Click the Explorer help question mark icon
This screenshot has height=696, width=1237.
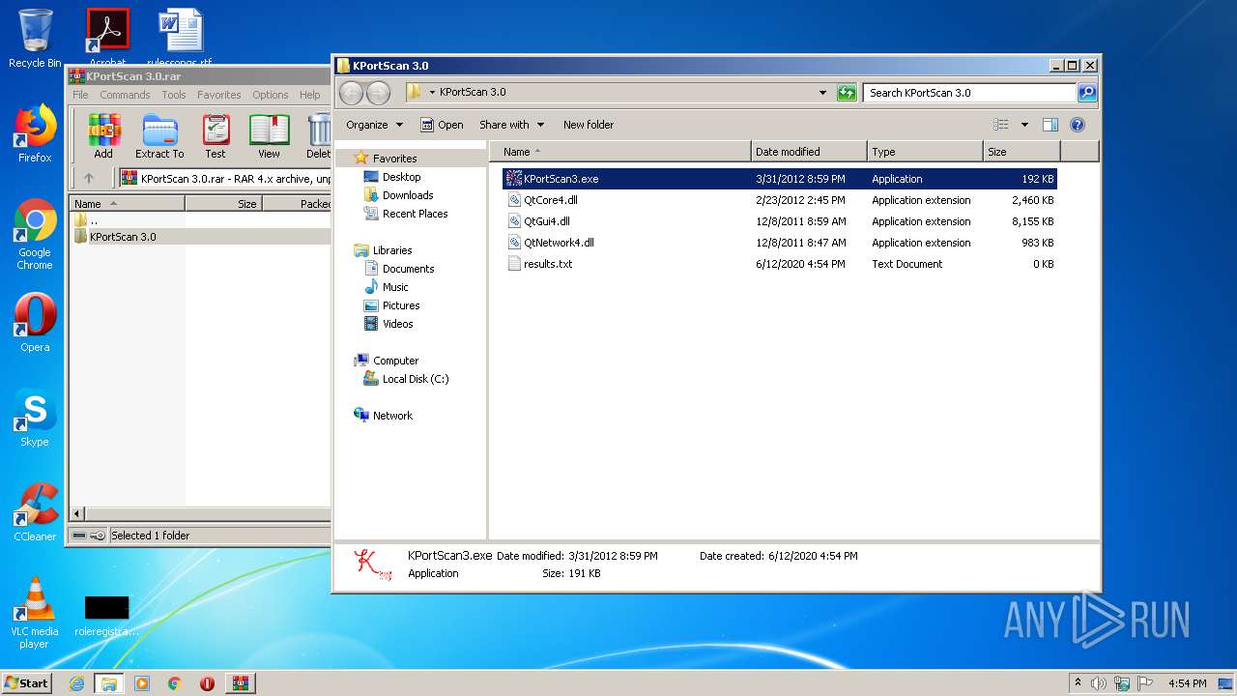(x=1078, y=125)
